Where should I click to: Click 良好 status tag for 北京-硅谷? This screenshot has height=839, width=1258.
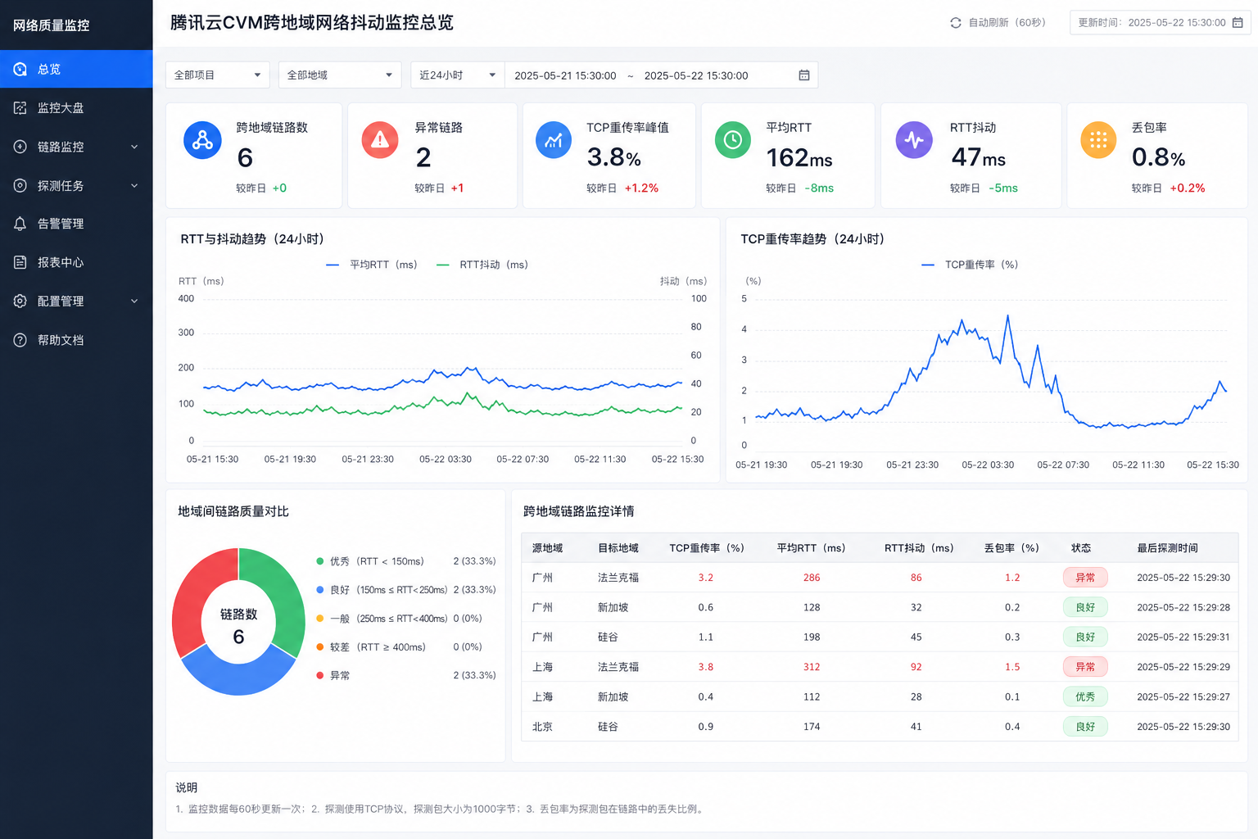(x=1085, y=727)
